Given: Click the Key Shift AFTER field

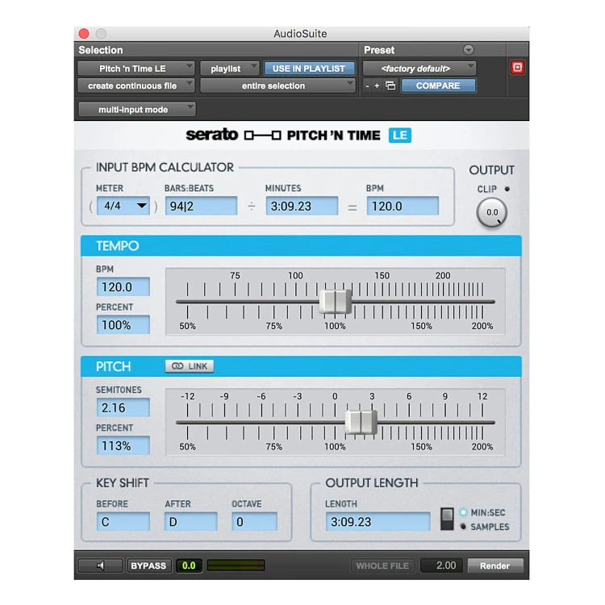Looking at the screenshot, I should click(x=191, y=522).
